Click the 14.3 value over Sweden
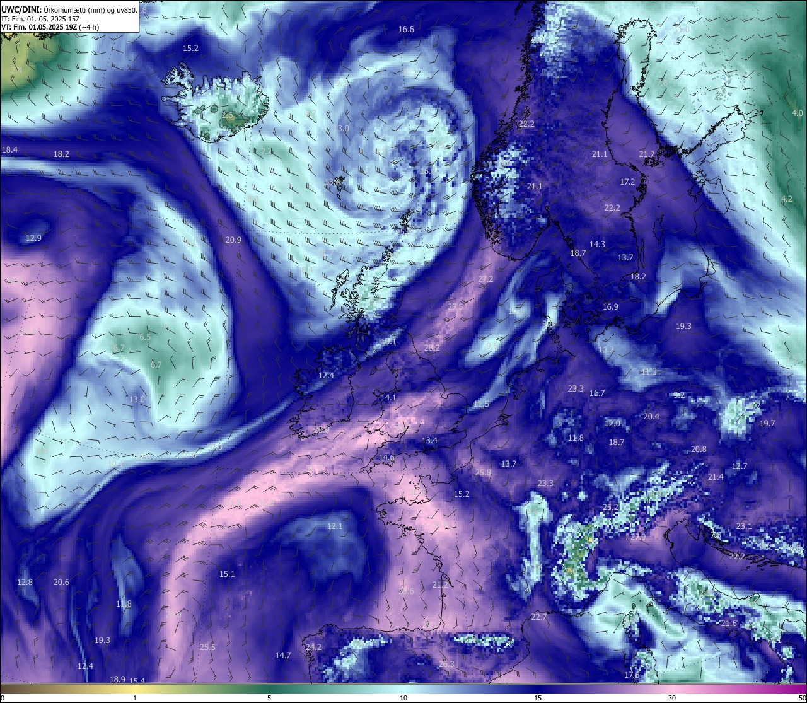Screen dimensions: 807x703 (x=597, y=245)
